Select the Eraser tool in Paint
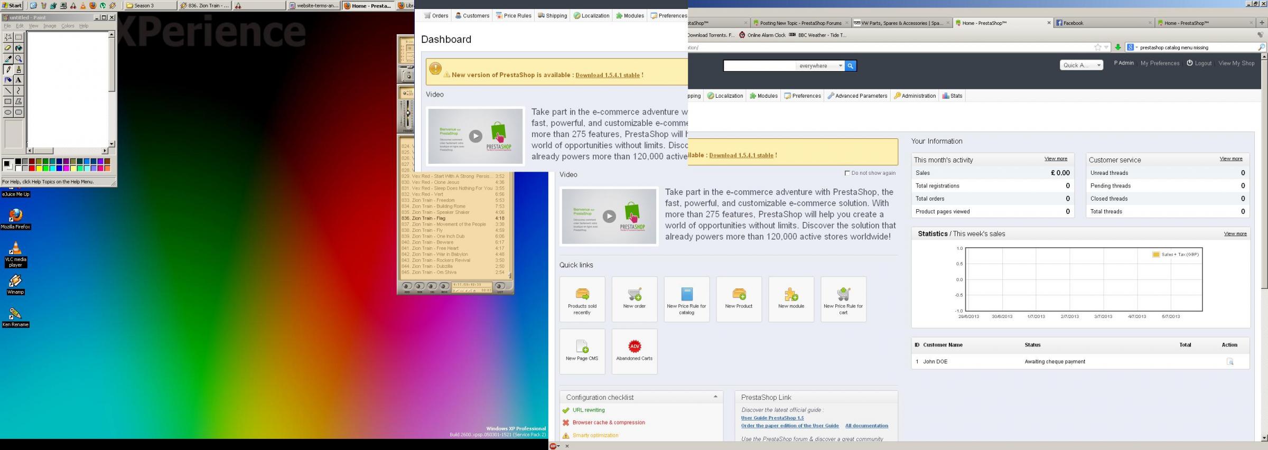1268x450 pixels. coord(8,48)
